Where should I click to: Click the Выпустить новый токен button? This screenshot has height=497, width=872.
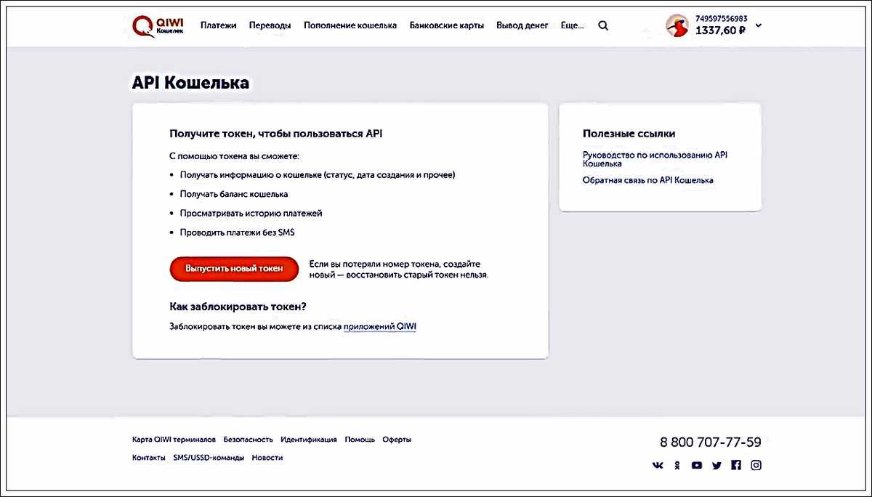pyautogui.click(x=234, y=269)
